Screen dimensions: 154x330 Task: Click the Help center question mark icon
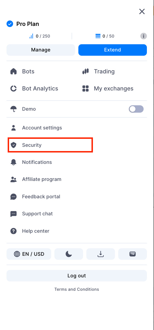click(13, 231)
